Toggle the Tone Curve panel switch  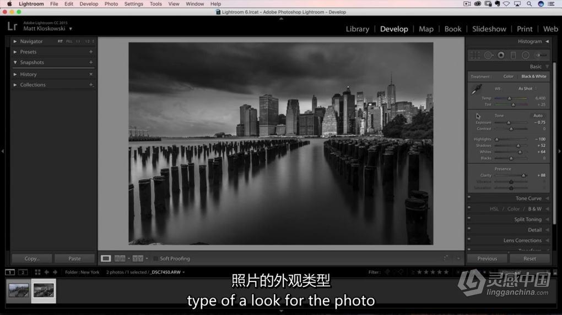coord(469,197)
